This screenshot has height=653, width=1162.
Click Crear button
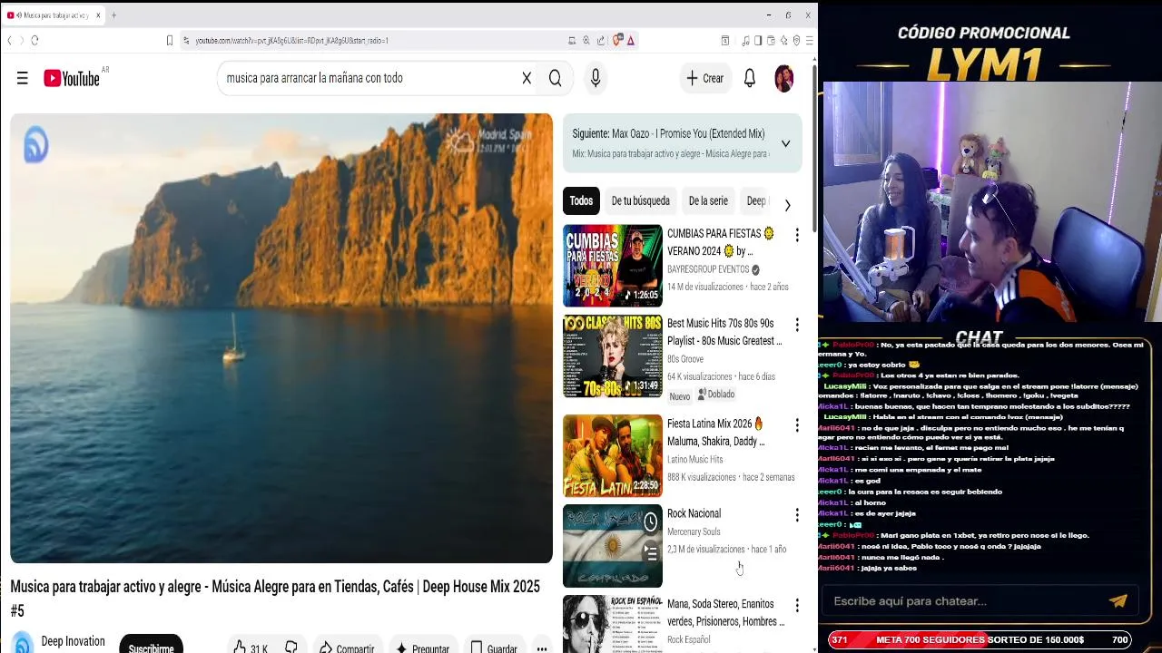pyautogui.click(x=705, y=79)
